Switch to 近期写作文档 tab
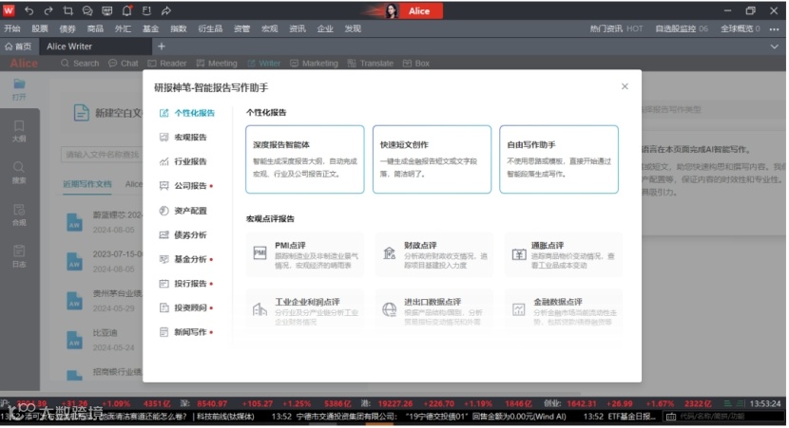The height and width of the screenshot is (428, 789). click(87, 184)
